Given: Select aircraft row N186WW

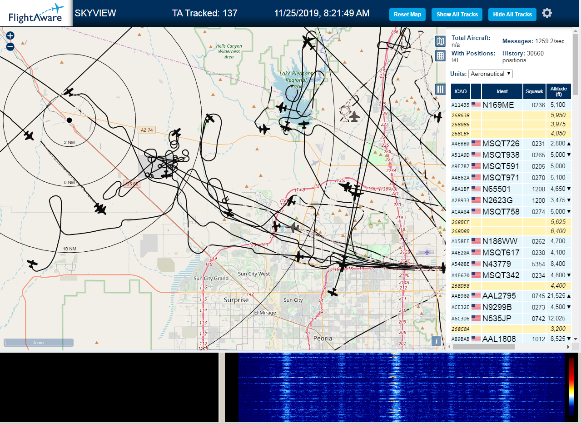Looking at the screenshot, I should (511, 241).
